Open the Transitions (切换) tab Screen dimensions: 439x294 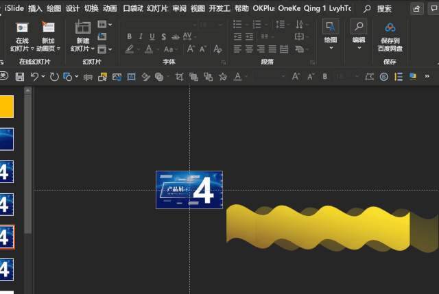click(91, 9)
